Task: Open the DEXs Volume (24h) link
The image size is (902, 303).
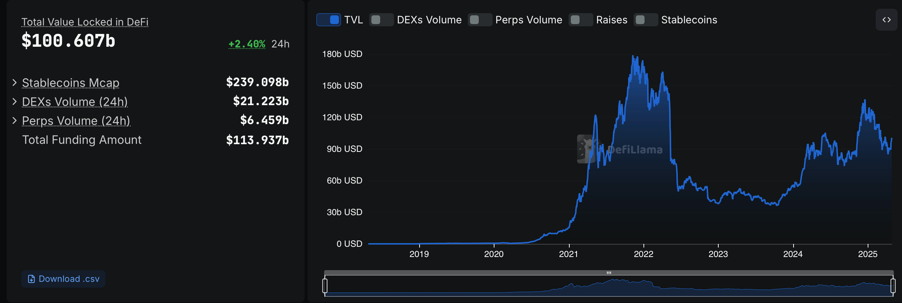Action: [x=75, y=102]
